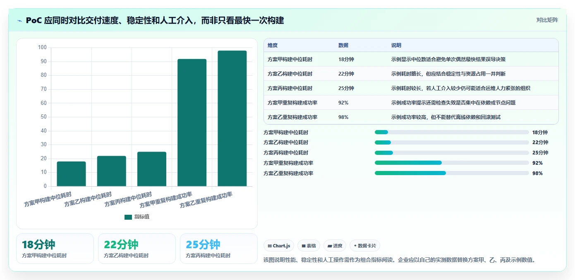Click the 方案甲重复构建成功率 label in the progress list
The width and height of the screenshot is (575, 280).
(x=288, y=163)
